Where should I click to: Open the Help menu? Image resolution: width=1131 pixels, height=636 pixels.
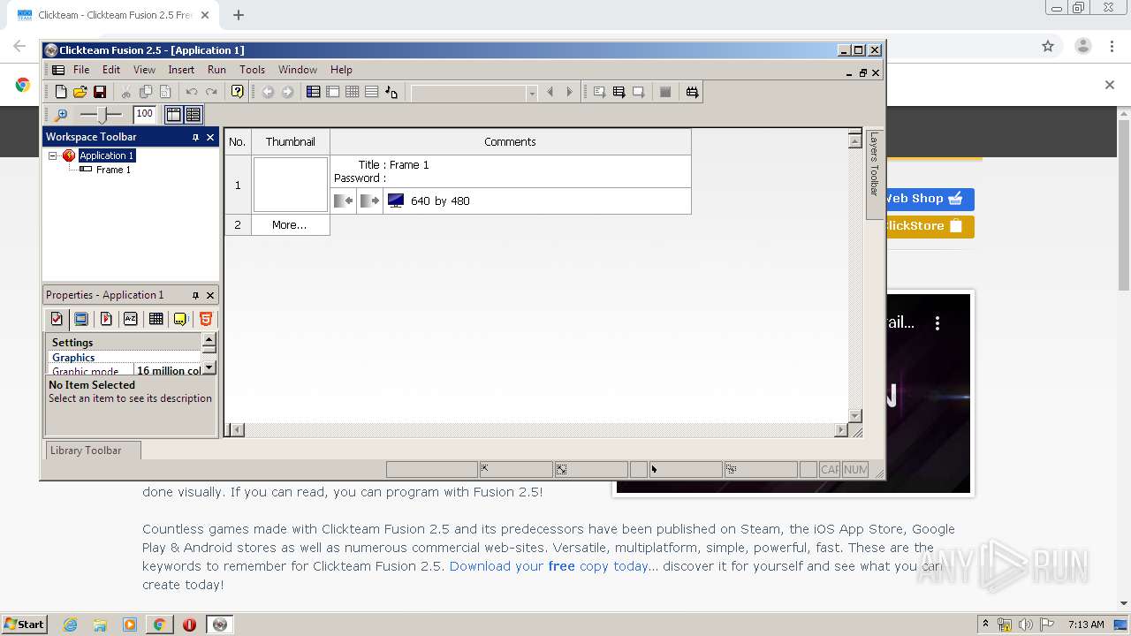(341, 70)
